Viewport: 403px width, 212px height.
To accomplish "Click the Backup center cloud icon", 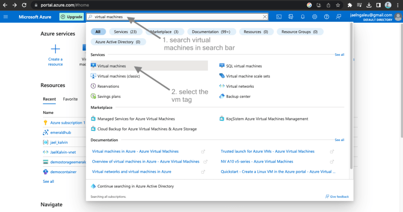I will pyautogui.click(x=222, y=96).
